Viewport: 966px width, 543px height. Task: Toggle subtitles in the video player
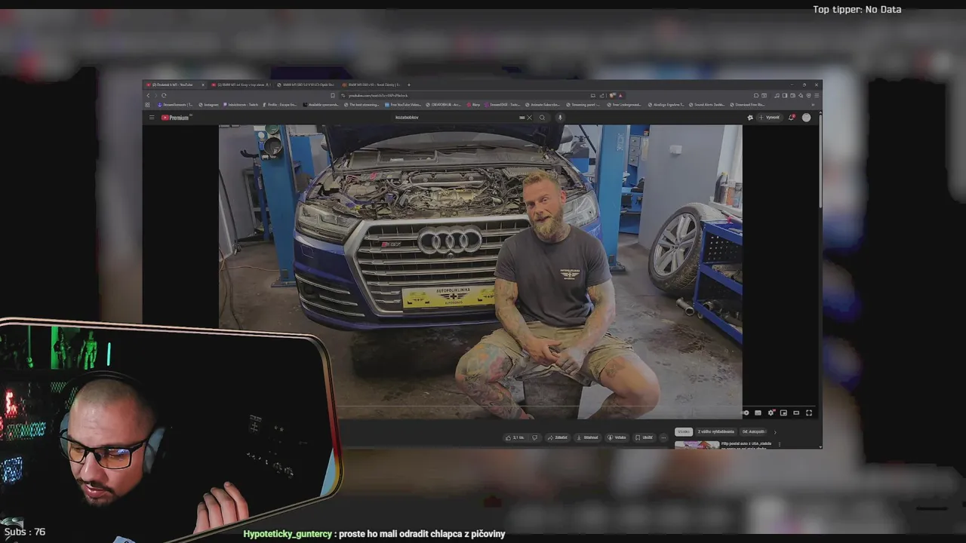(758, 413)
